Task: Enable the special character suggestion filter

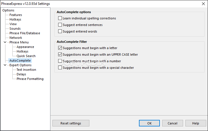Action: coord(60,68)
